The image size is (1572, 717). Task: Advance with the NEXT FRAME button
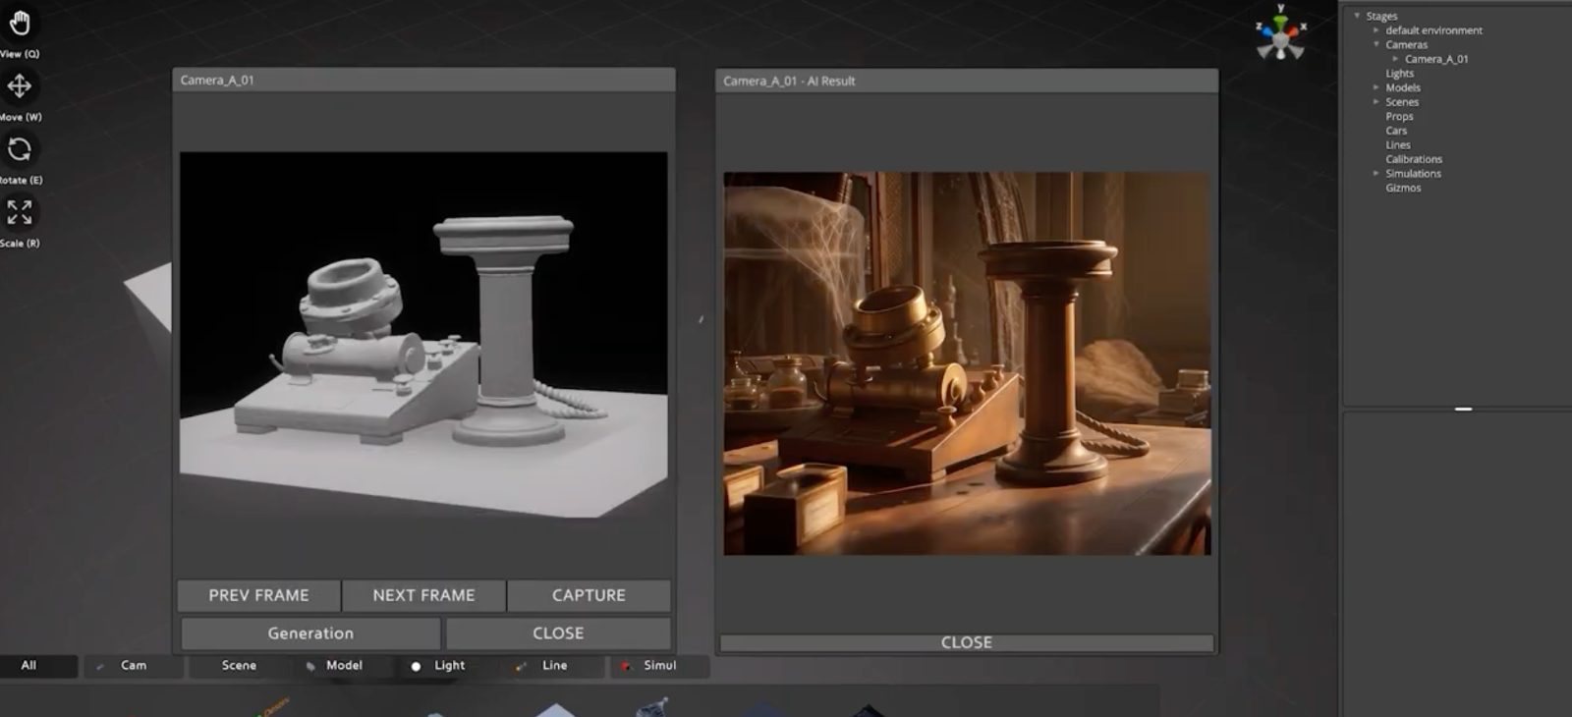[x=423, y=595]
